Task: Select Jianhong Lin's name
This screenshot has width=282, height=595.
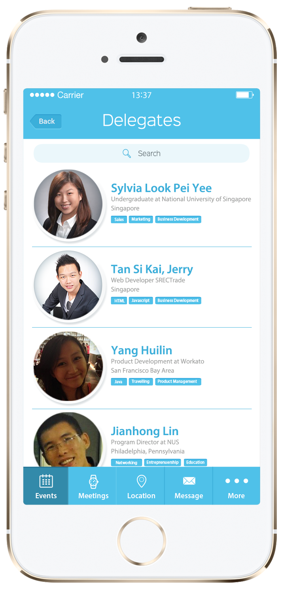Action: click(x=145, y=431)
